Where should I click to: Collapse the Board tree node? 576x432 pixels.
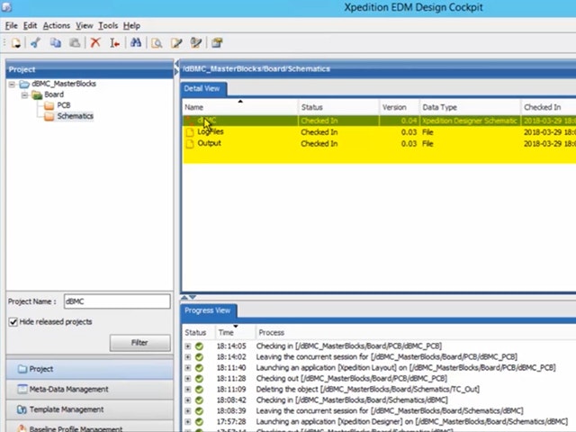(x=24, y=95)
